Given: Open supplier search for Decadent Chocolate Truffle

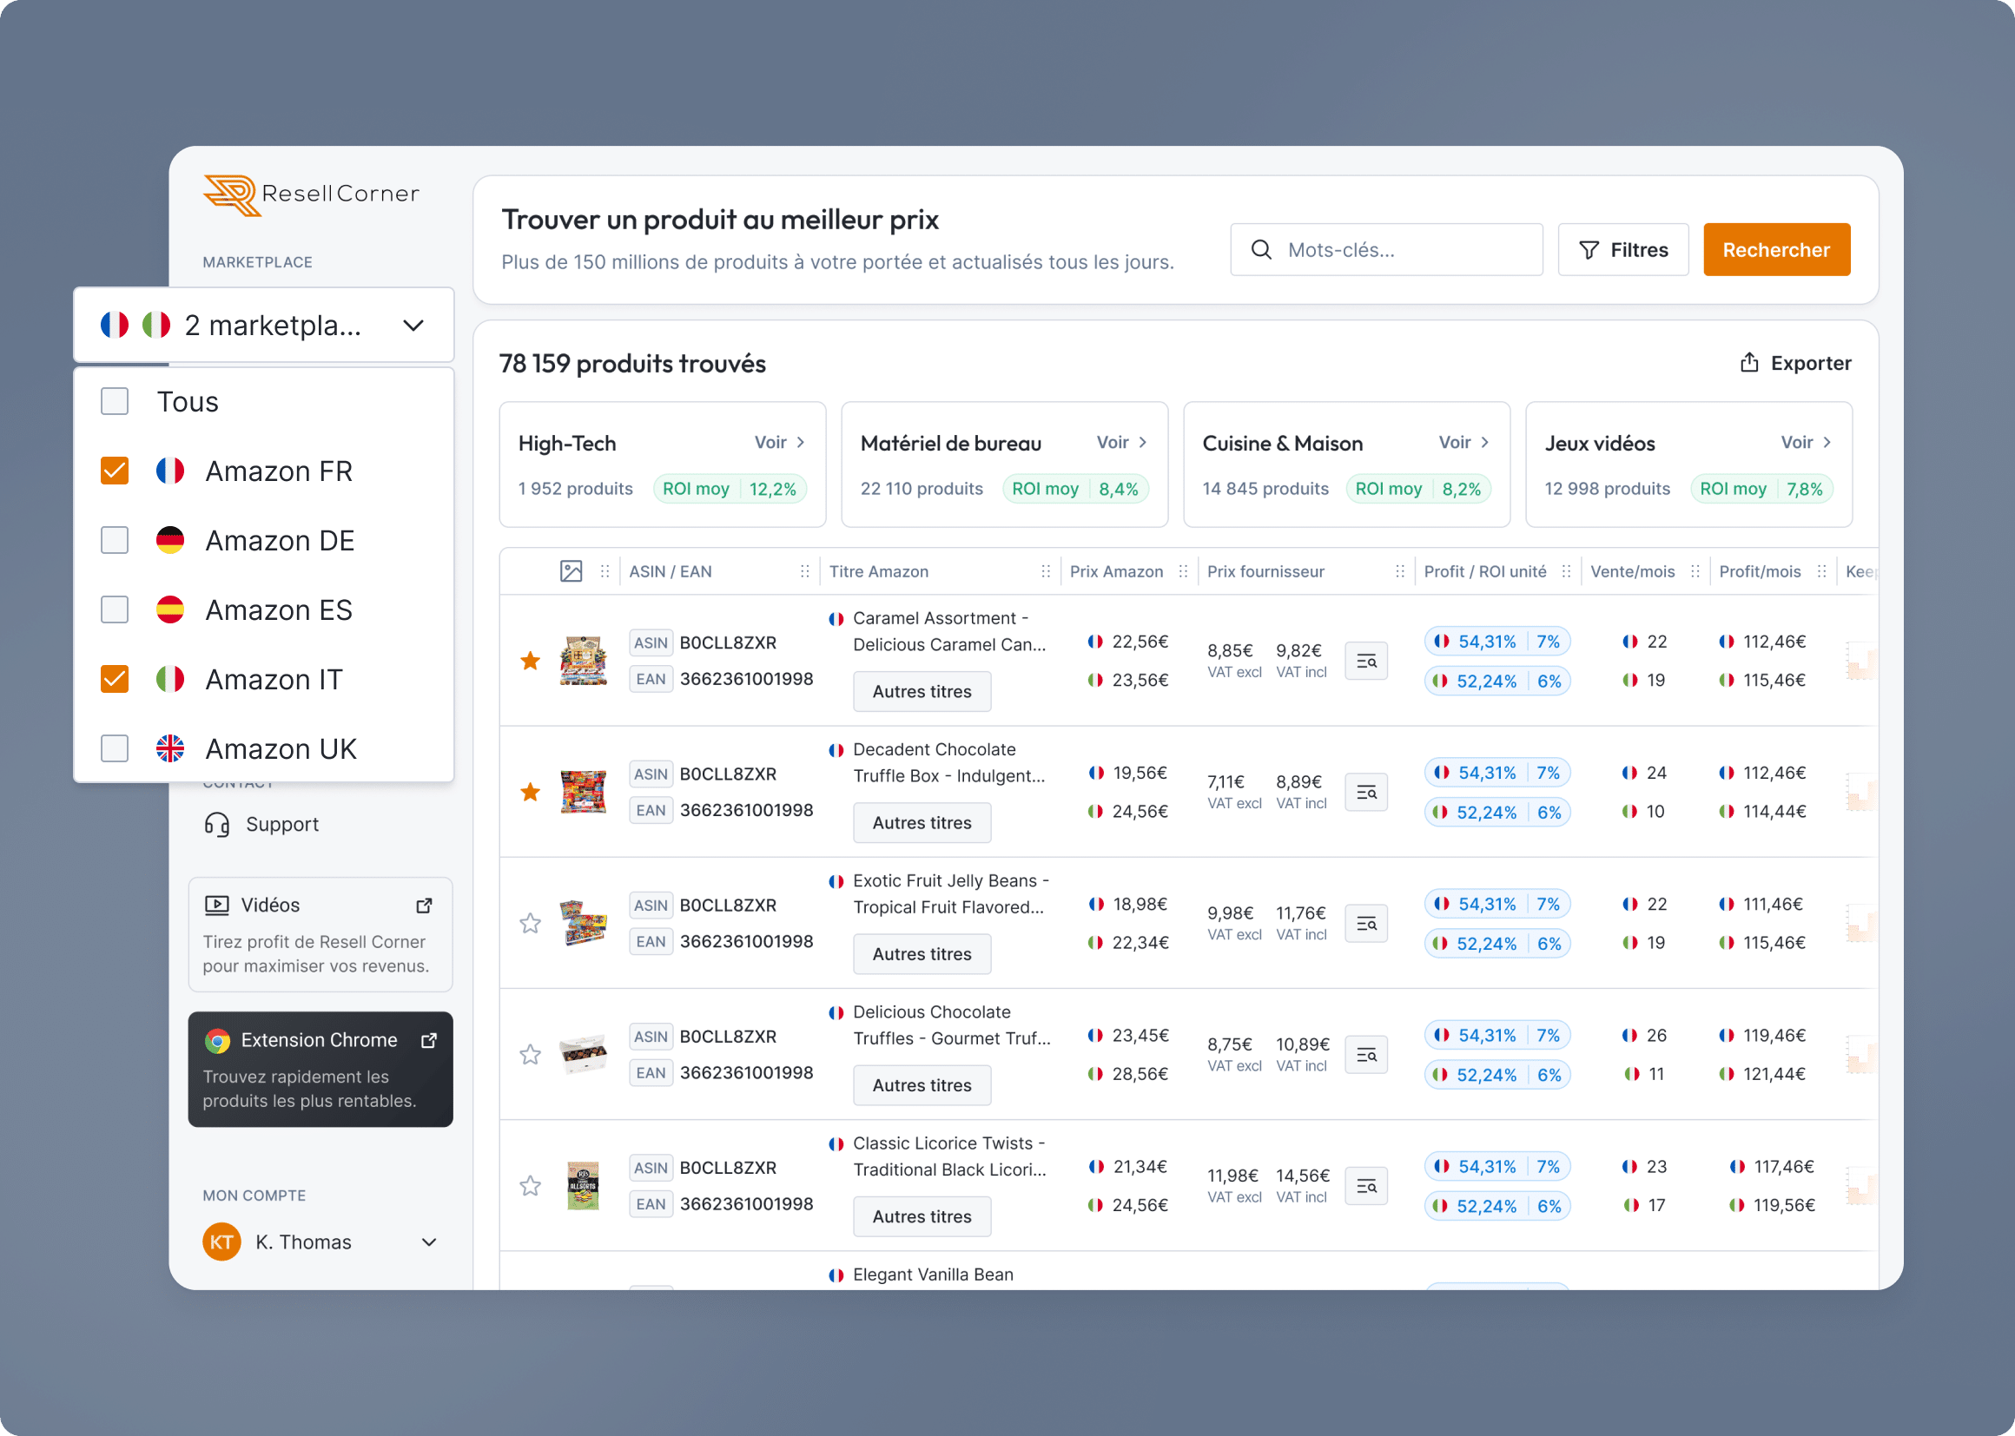Looking at the screenshot, I should click(1365, 793).
